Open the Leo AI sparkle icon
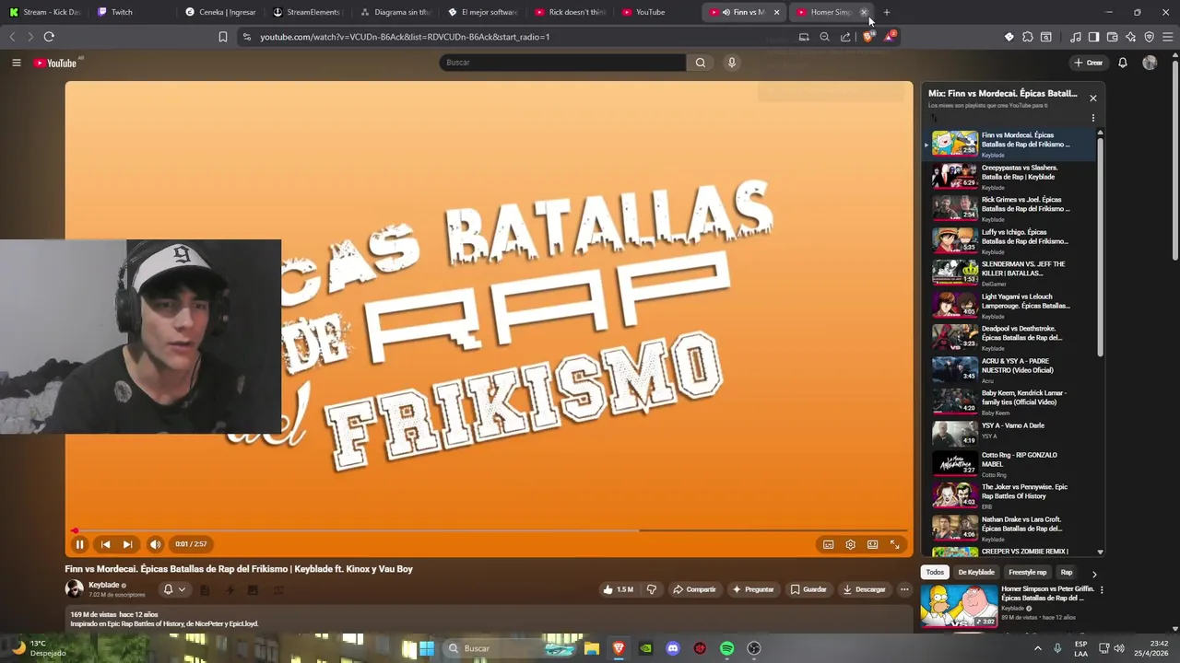Screen dimensions: 1180x663 point(1130,37)
